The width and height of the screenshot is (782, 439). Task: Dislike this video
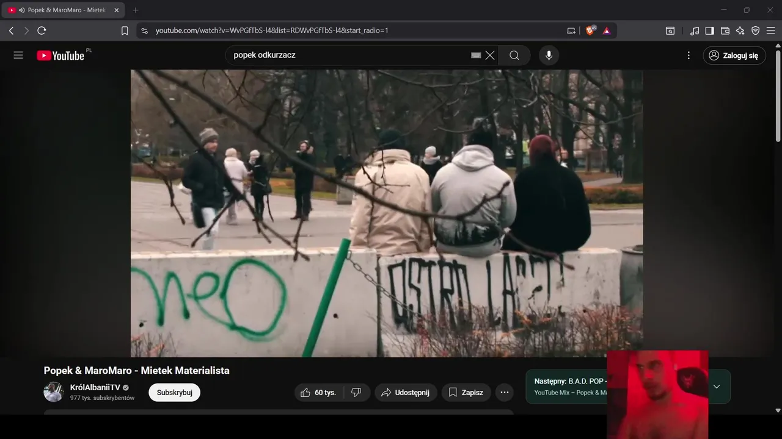(x=356, y=393)
